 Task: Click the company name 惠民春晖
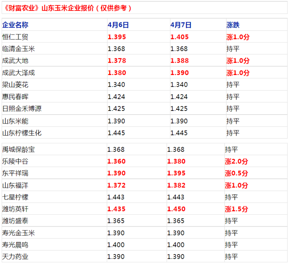point(15,97)
